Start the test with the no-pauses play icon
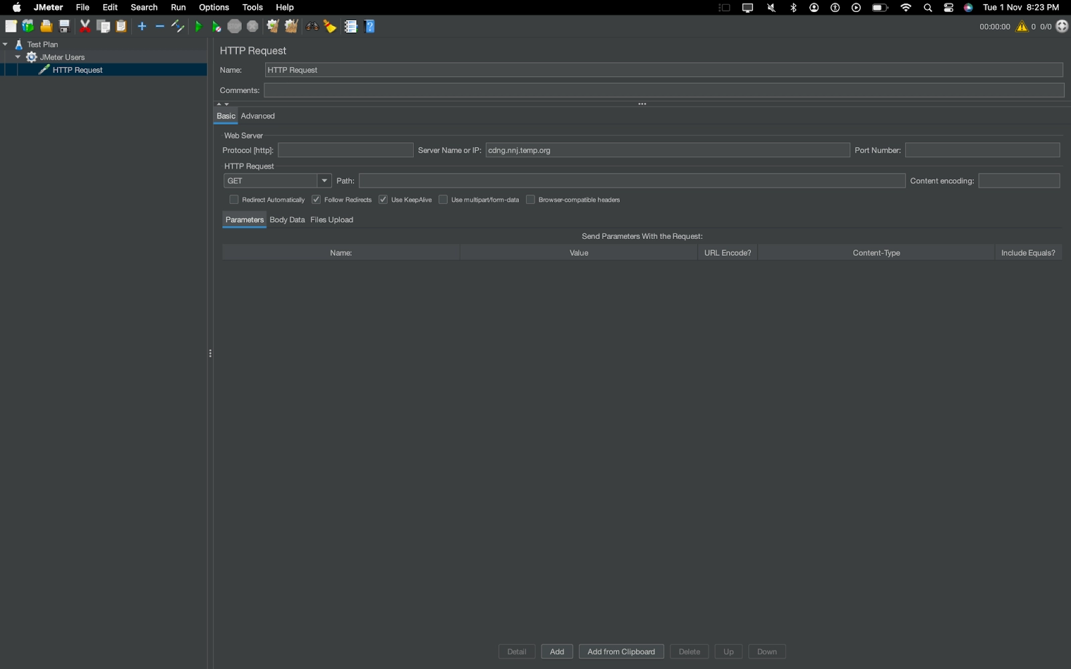The height and width of the screenshot is (669, 1071). click(216, 26)
